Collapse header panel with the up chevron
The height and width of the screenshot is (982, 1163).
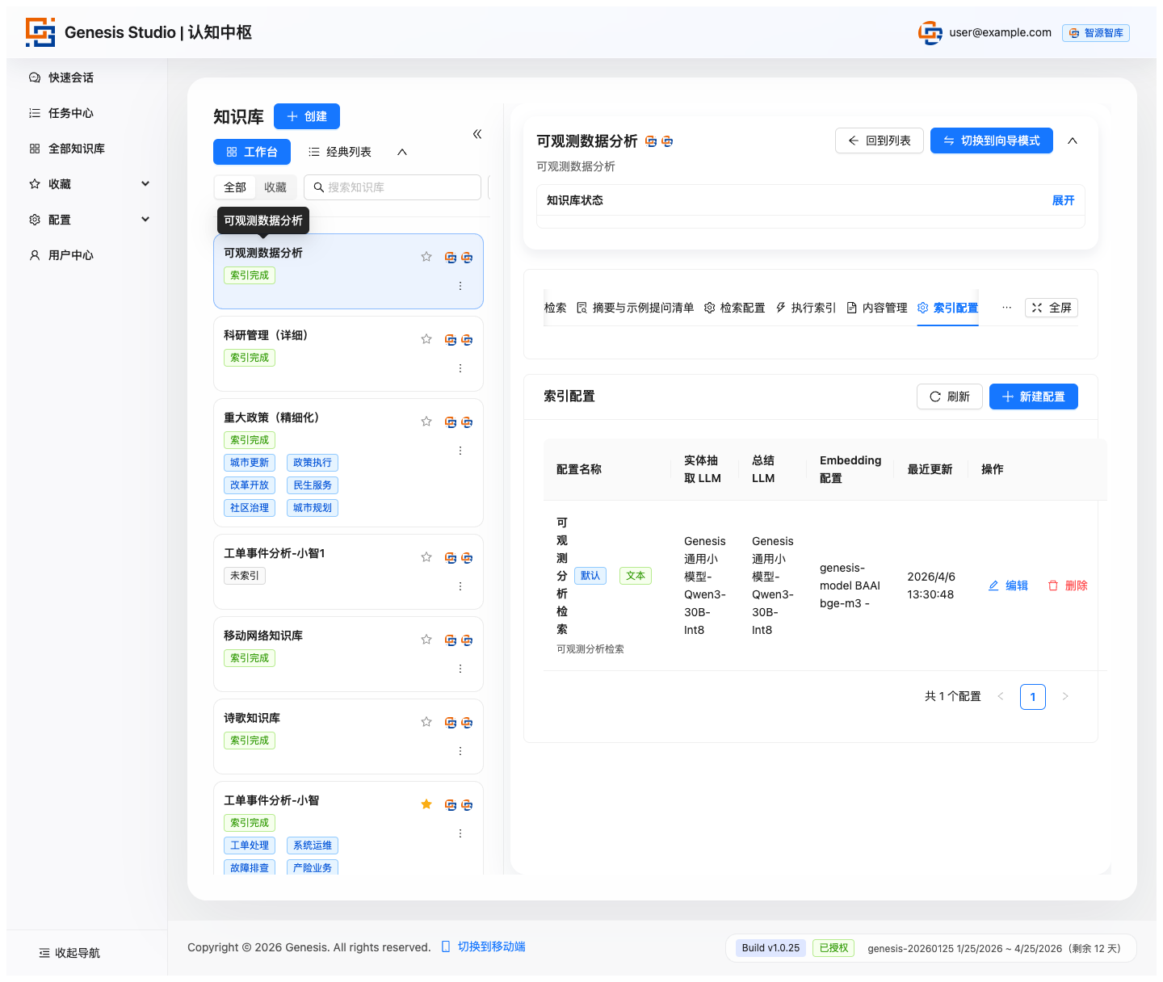point(1073,141)
